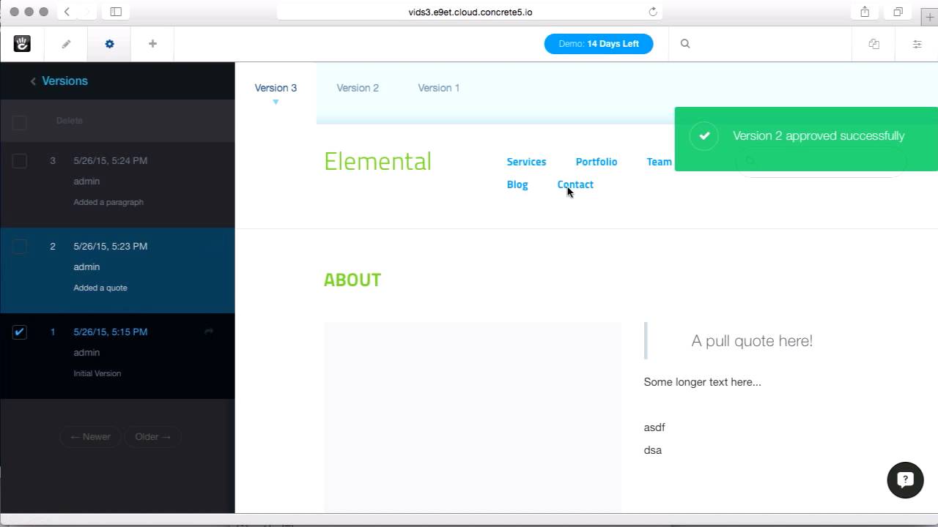Click the Safari show tabs icon
This screenshot has width=938, height=527.
coord(898,12)
